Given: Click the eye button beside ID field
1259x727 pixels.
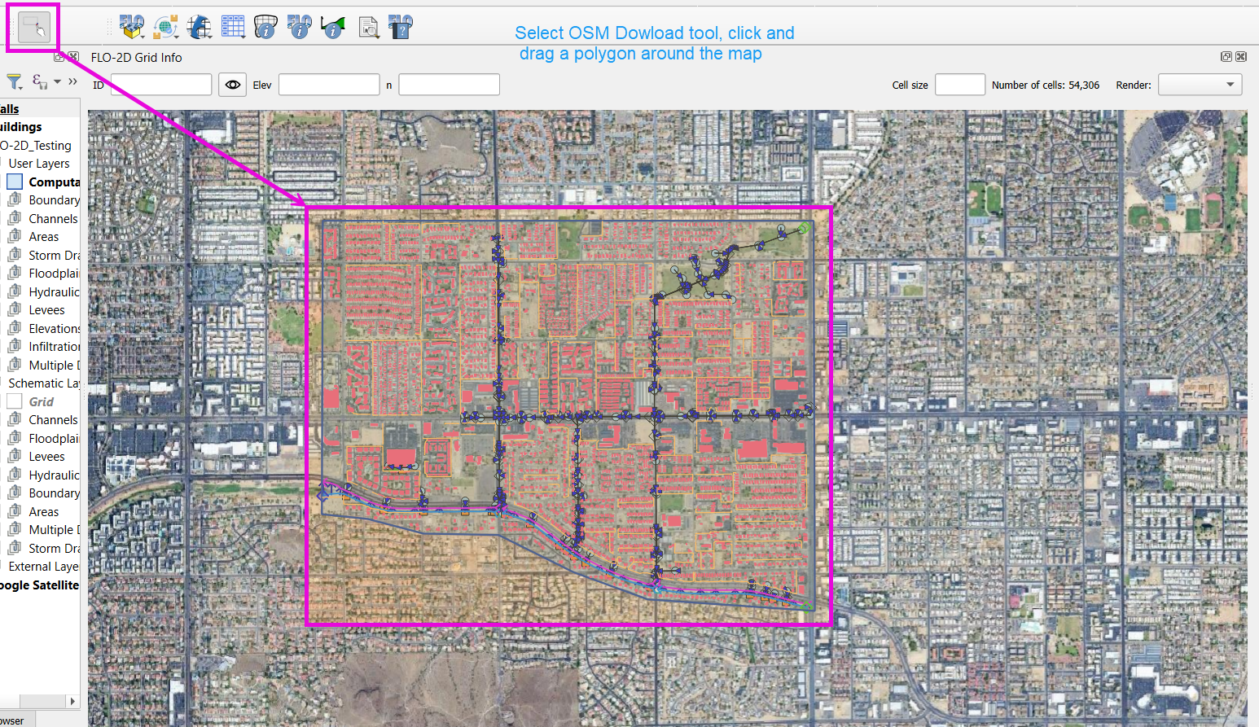Looking at the screenshot, I should point(232,85).
